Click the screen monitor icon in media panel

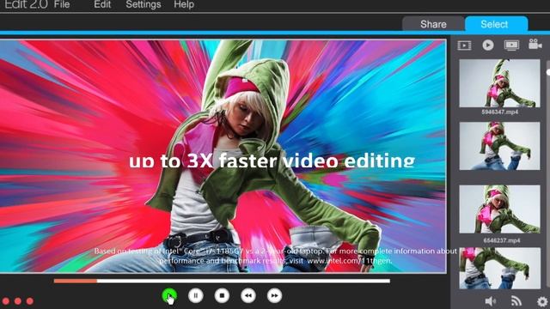pos(511,45)
